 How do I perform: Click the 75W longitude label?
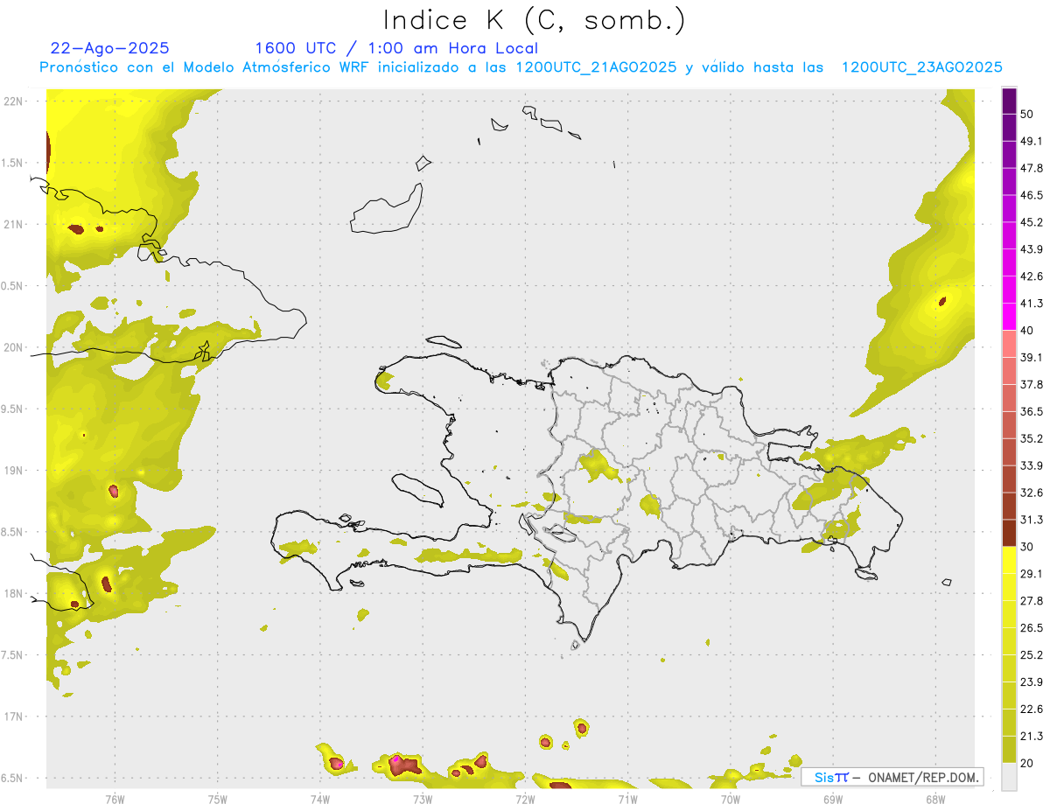tap(217, 799)
